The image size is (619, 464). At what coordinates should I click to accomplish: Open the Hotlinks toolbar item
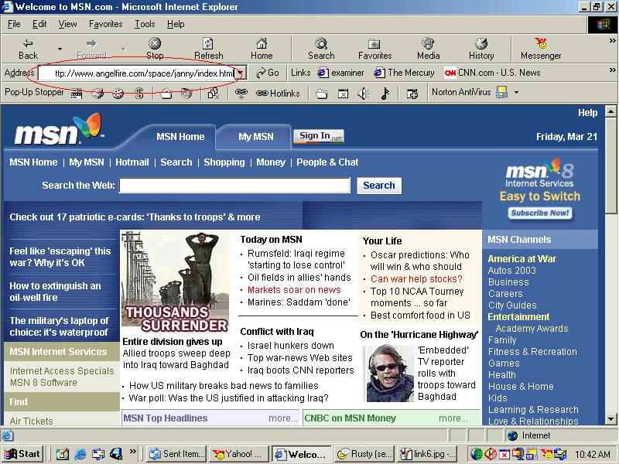point(278,94)
